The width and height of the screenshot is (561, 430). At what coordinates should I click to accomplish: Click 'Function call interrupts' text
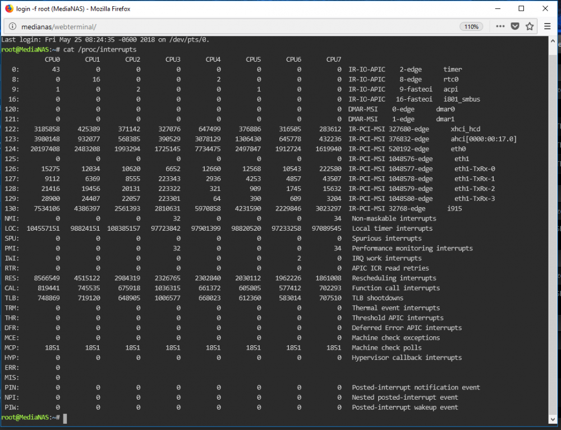(396, 288)
